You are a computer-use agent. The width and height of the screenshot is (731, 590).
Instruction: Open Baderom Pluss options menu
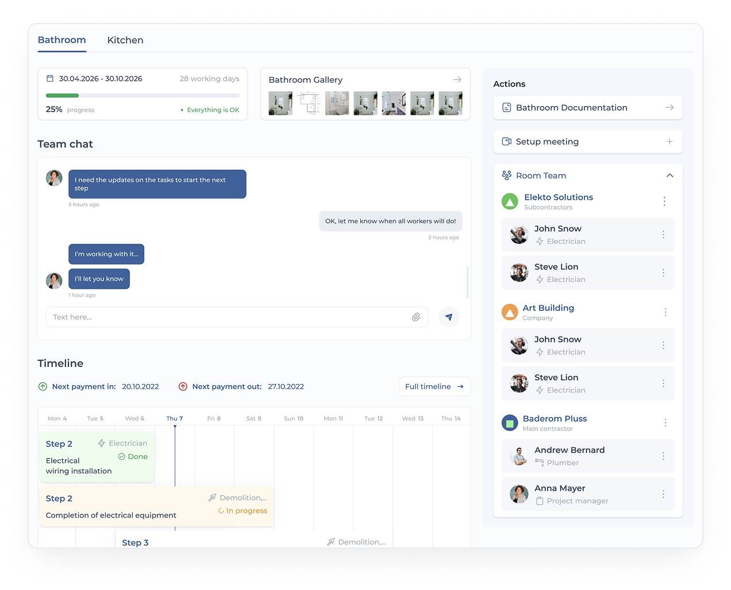(x=665, y=423)
